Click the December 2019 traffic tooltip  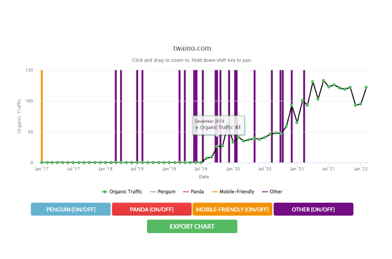click(x=218, y=125)
